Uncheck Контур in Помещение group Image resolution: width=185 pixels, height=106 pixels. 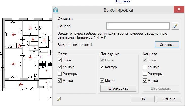click(102, 67)
